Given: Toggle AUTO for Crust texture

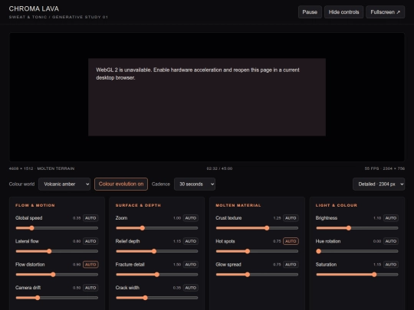Looking at the screenshot, I should coord(291,218).
